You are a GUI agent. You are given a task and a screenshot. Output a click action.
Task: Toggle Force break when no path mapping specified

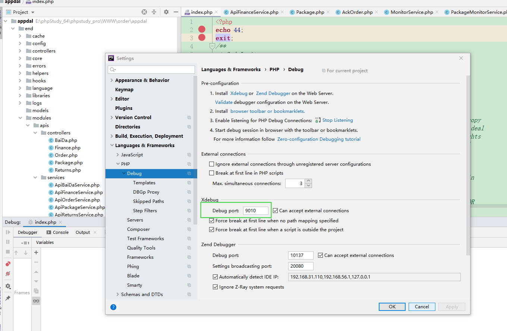pos(212,221)
